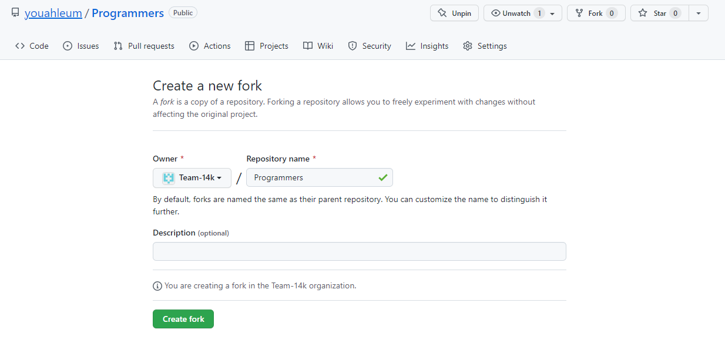725x343 pixels.
Task: Click the Description (optional) label
Action: [191, 233]
